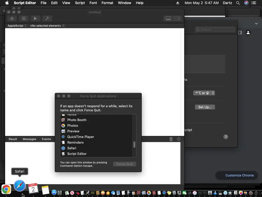Open Bluetooth File Exchange from the Dock
Screen dimensions: 262x197
[x=215, y=193]
